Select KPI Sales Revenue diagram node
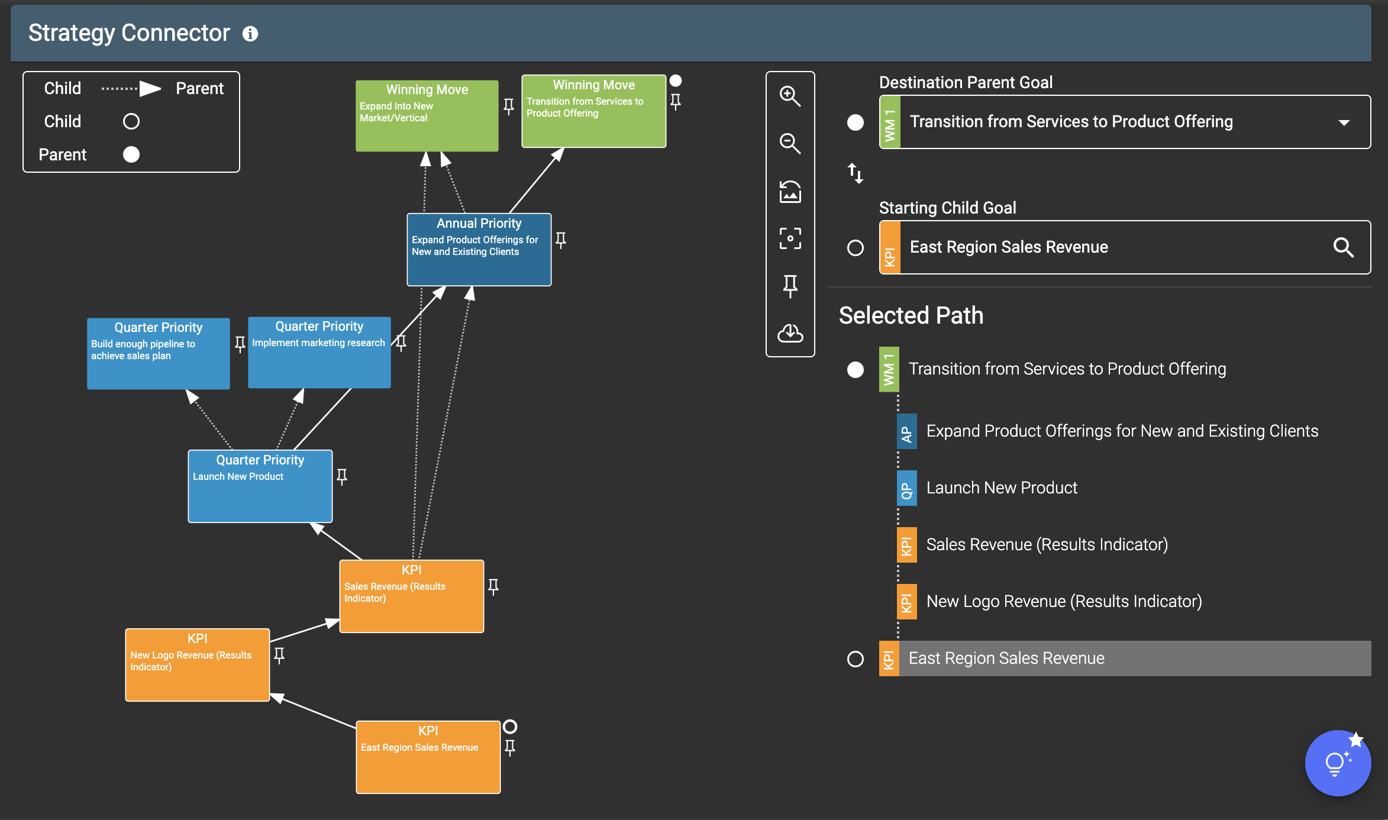The height and width of the screenshot is (820, 1388). tap(411, 596)
